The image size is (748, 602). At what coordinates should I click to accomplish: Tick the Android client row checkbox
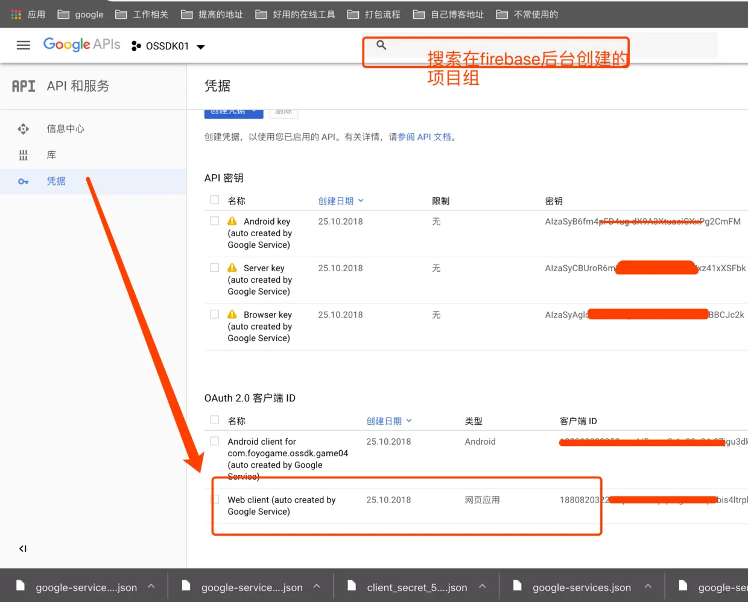click(214, 441)
